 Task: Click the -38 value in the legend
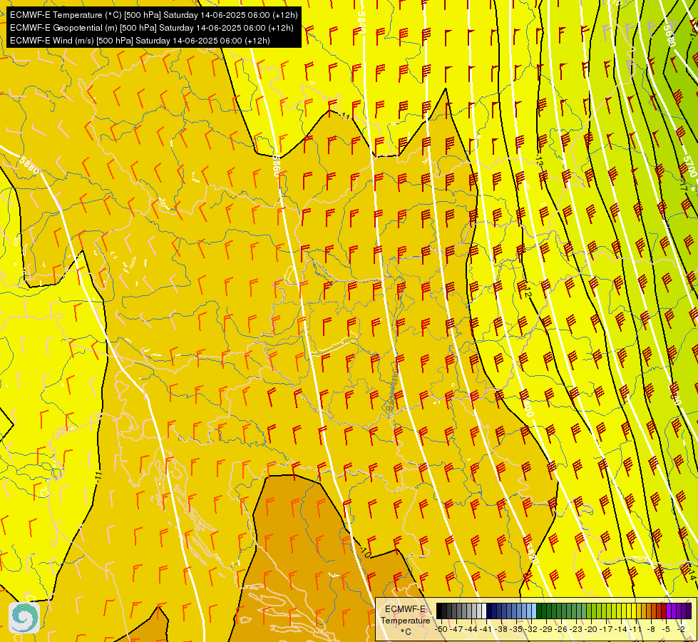[x=502, y=628]
